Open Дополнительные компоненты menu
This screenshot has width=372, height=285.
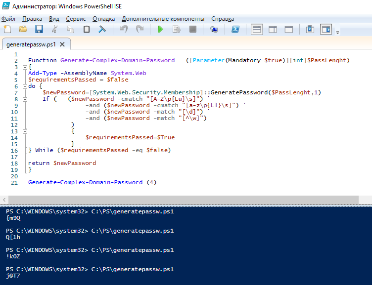pos(163,19)
